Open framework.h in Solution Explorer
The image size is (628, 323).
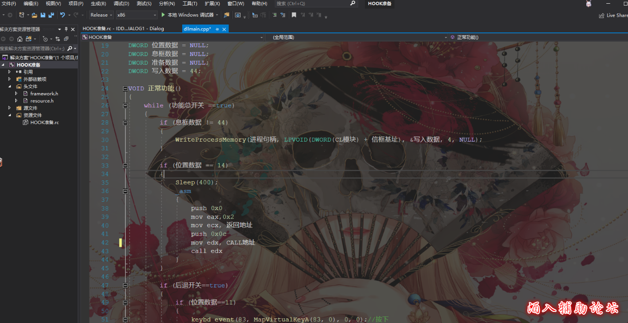click(44, 93)
